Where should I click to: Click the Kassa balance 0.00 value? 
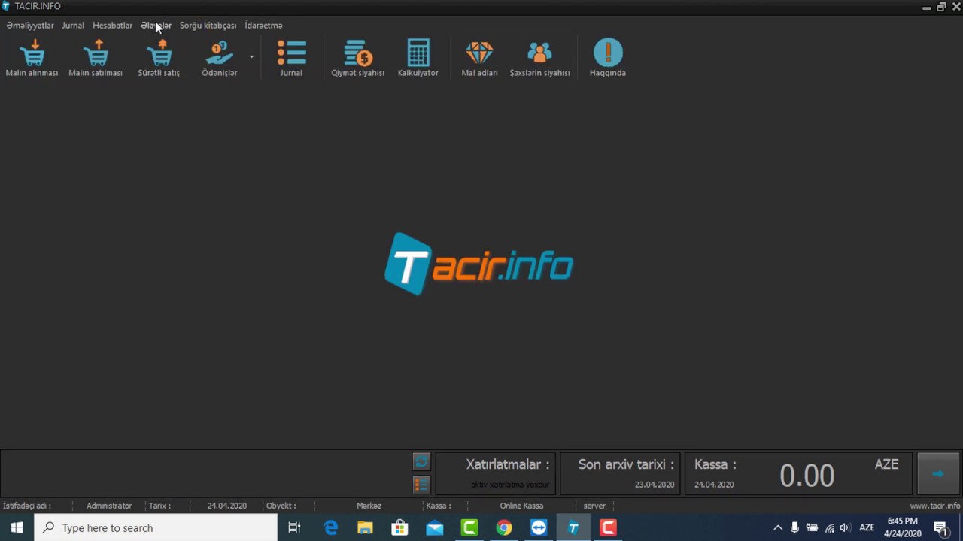click(807, 476)
